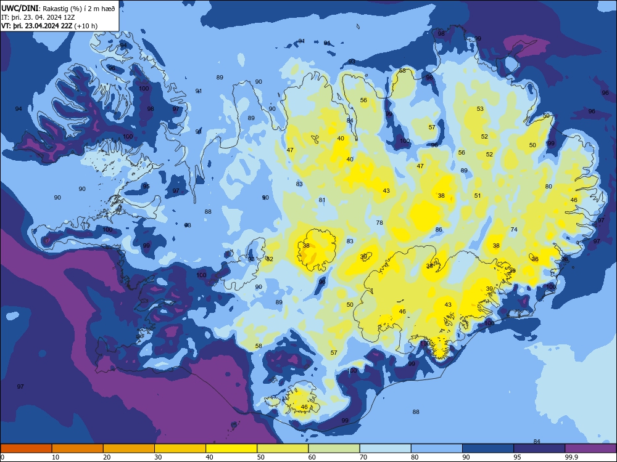Image resolution: width=617 pixels, height=462 pixels.
Task: Click the legend tick label '10'
Action: 56,457
